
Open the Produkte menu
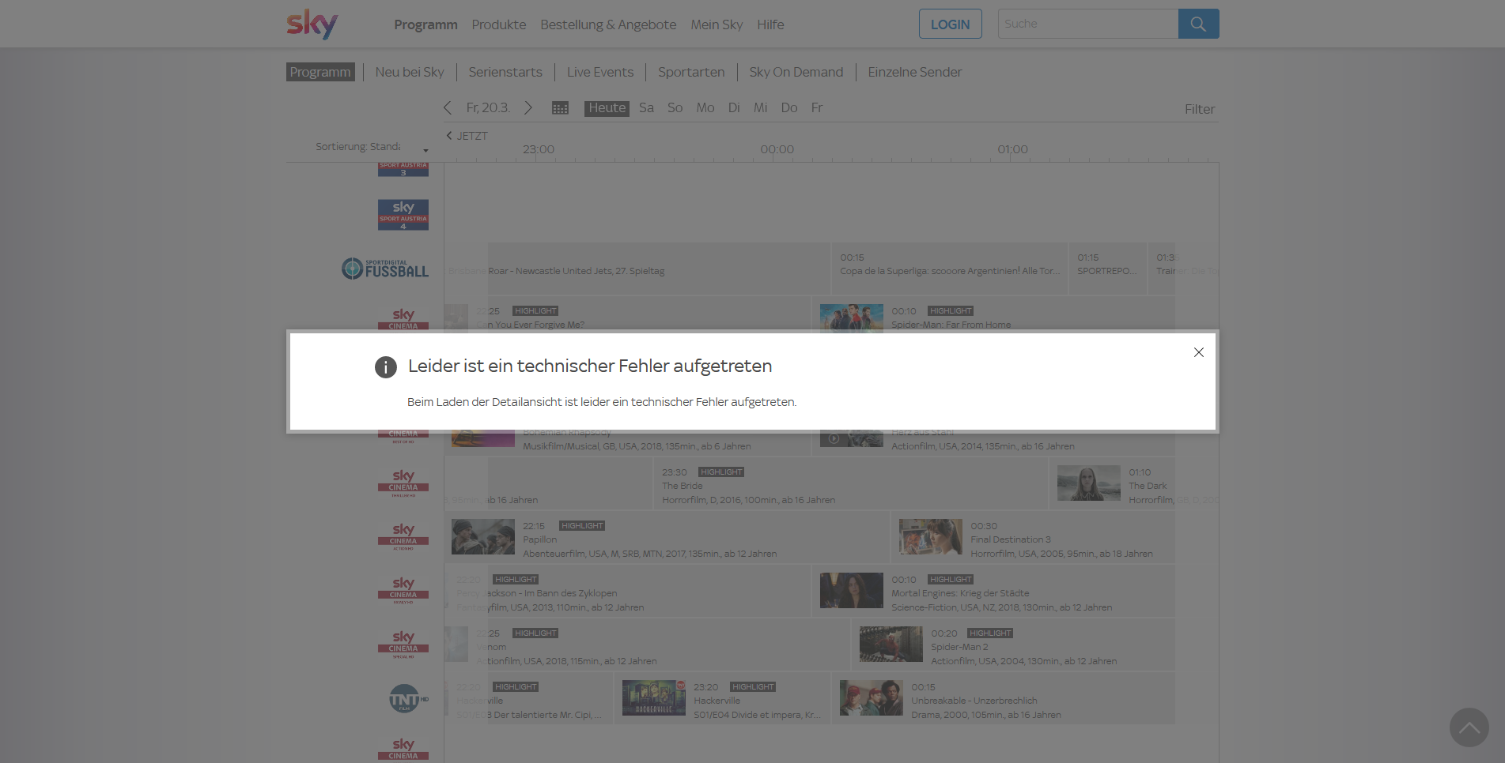click(498, 24)
